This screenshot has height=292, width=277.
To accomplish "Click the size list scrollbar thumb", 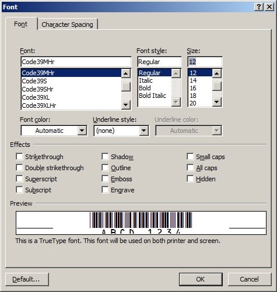I will 217,86.
